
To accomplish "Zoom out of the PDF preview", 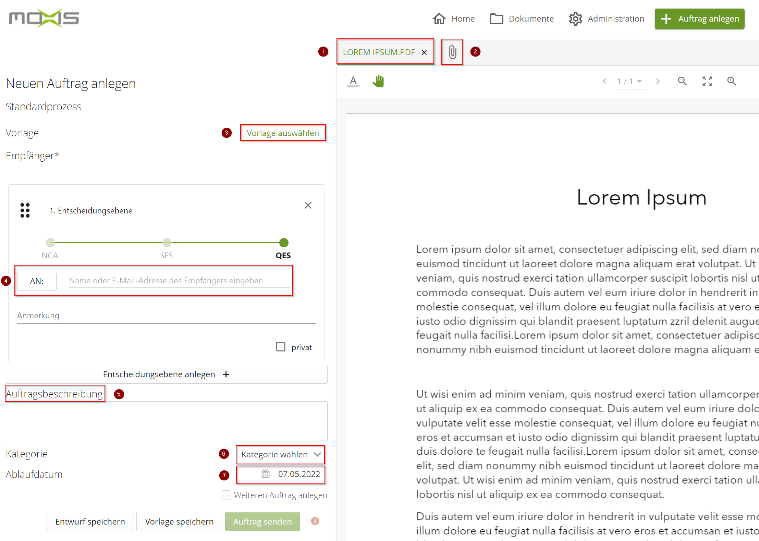I will 682,81.
